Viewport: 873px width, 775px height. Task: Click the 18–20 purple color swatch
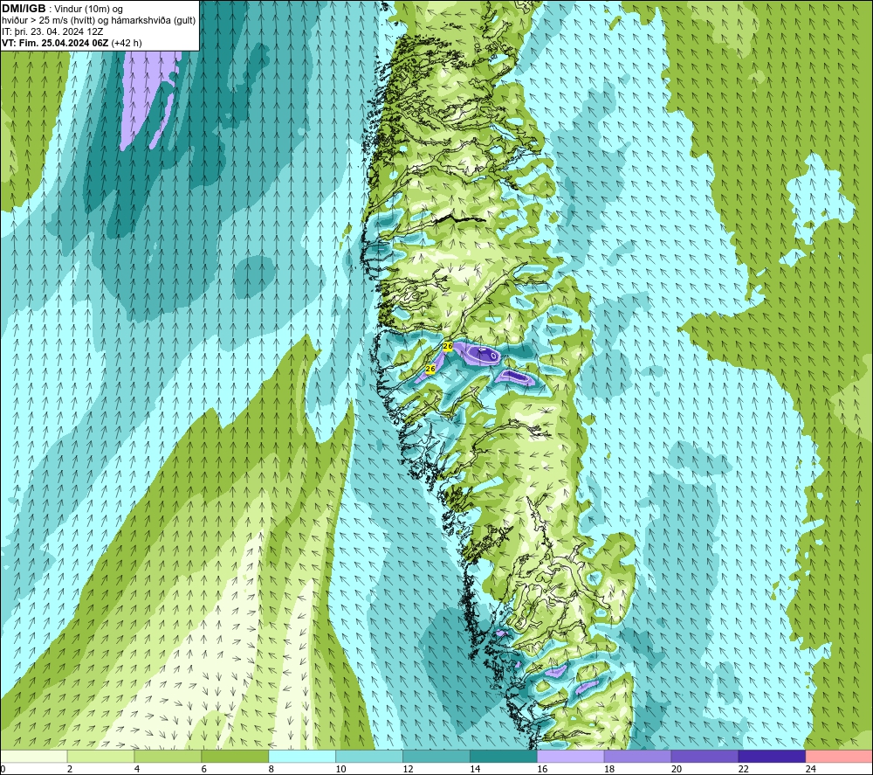click(x=637, y=756)
